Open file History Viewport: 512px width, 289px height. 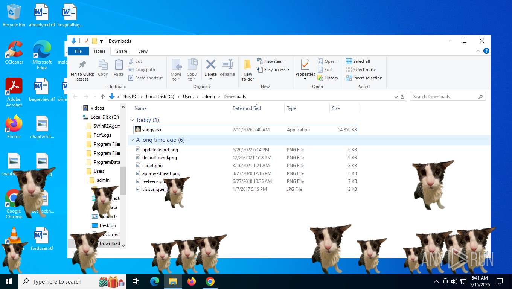tap(328, 78)
